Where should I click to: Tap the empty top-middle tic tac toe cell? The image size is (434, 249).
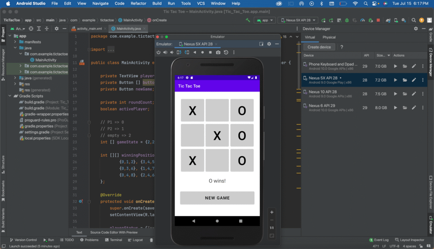(217, 111)
